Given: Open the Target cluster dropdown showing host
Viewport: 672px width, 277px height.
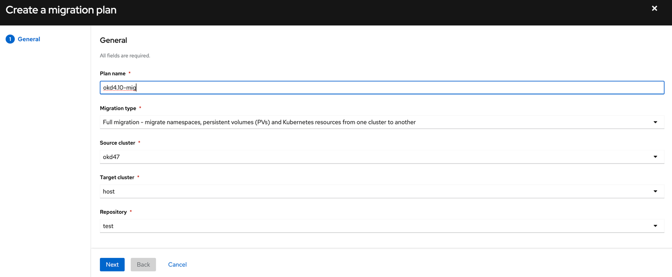Looking at the screenshot, I should click(382, 191).
